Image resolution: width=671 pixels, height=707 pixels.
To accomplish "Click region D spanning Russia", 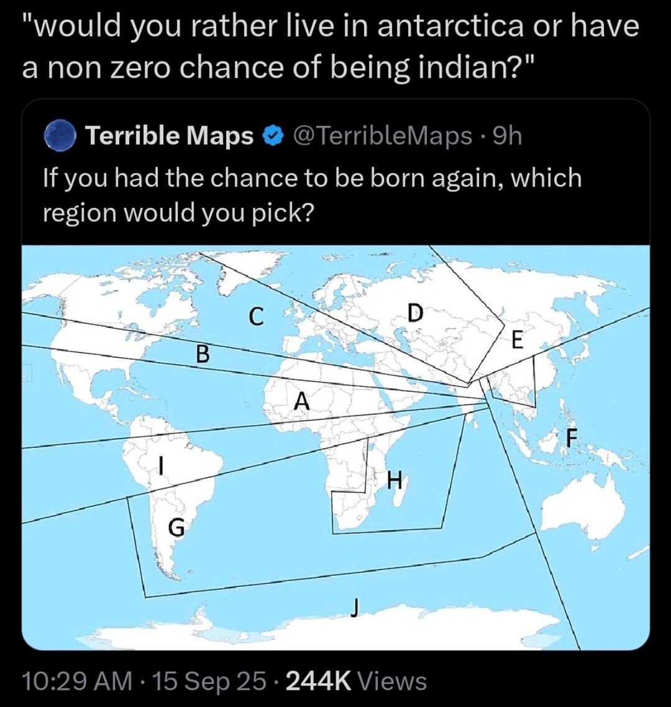I will point(416,314).
